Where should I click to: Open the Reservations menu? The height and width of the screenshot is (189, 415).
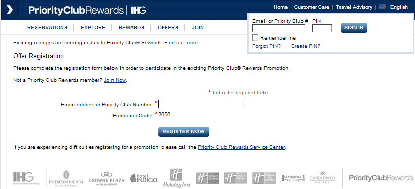pyautogui.click(x=47, y=27)
